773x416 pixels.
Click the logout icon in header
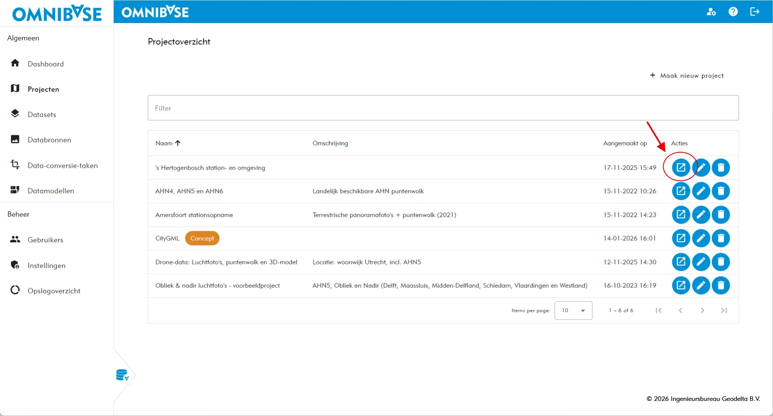pos(754,12)
